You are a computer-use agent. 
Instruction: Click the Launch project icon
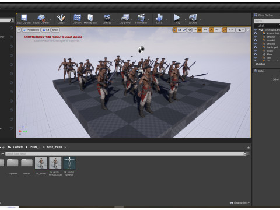(193, 18)
